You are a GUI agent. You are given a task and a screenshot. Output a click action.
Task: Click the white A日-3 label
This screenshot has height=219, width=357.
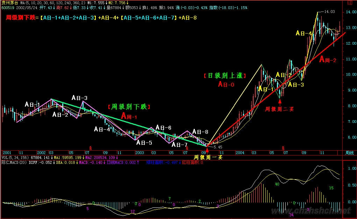click(79, 97)
